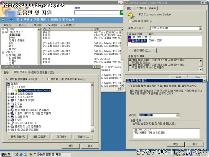Cancel the 입/출력 범위 편집 dialog with 취소
The image size is (209, 157).
[195, 144]
